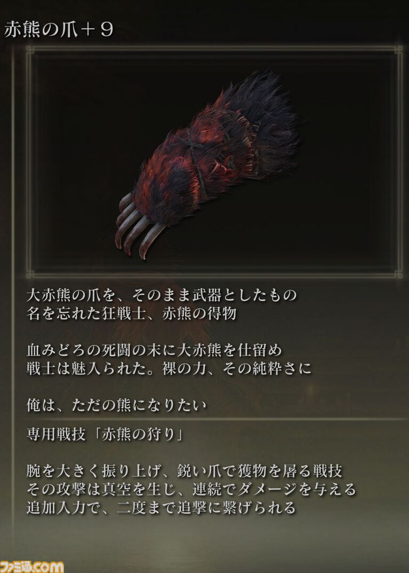
Task: Click the divider line above 専用戦技
Action: pos(215,420)
